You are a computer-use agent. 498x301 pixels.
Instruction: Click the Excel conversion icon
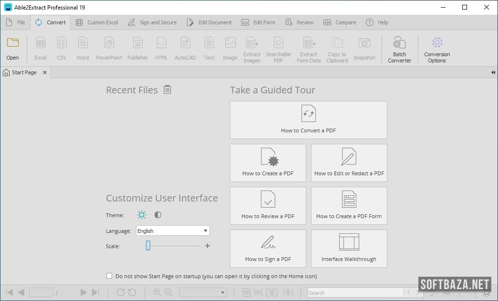point(41,43)
